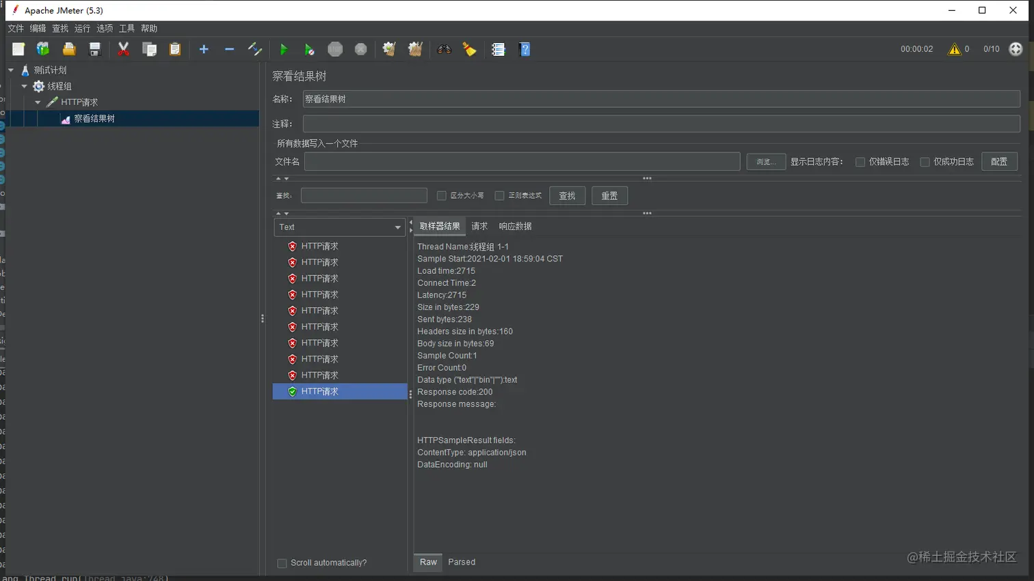This screenshot has width=1034, height=581.
Task: Click the New test plan toolbar icon
Action: point(18,49)
